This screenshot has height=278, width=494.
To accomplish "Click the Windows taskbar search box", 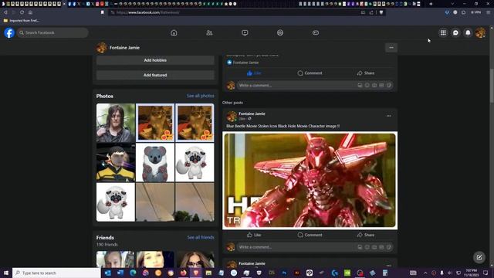I will click(x=56, y=273).
